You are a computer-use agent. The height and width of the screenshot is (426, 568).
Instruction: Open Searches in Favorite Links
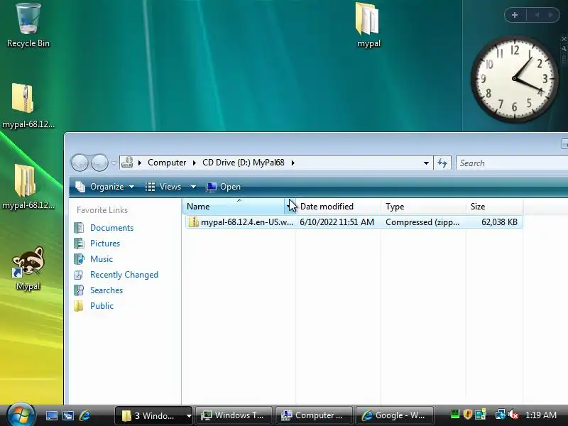pyautogui.click(x=106, y=290)
